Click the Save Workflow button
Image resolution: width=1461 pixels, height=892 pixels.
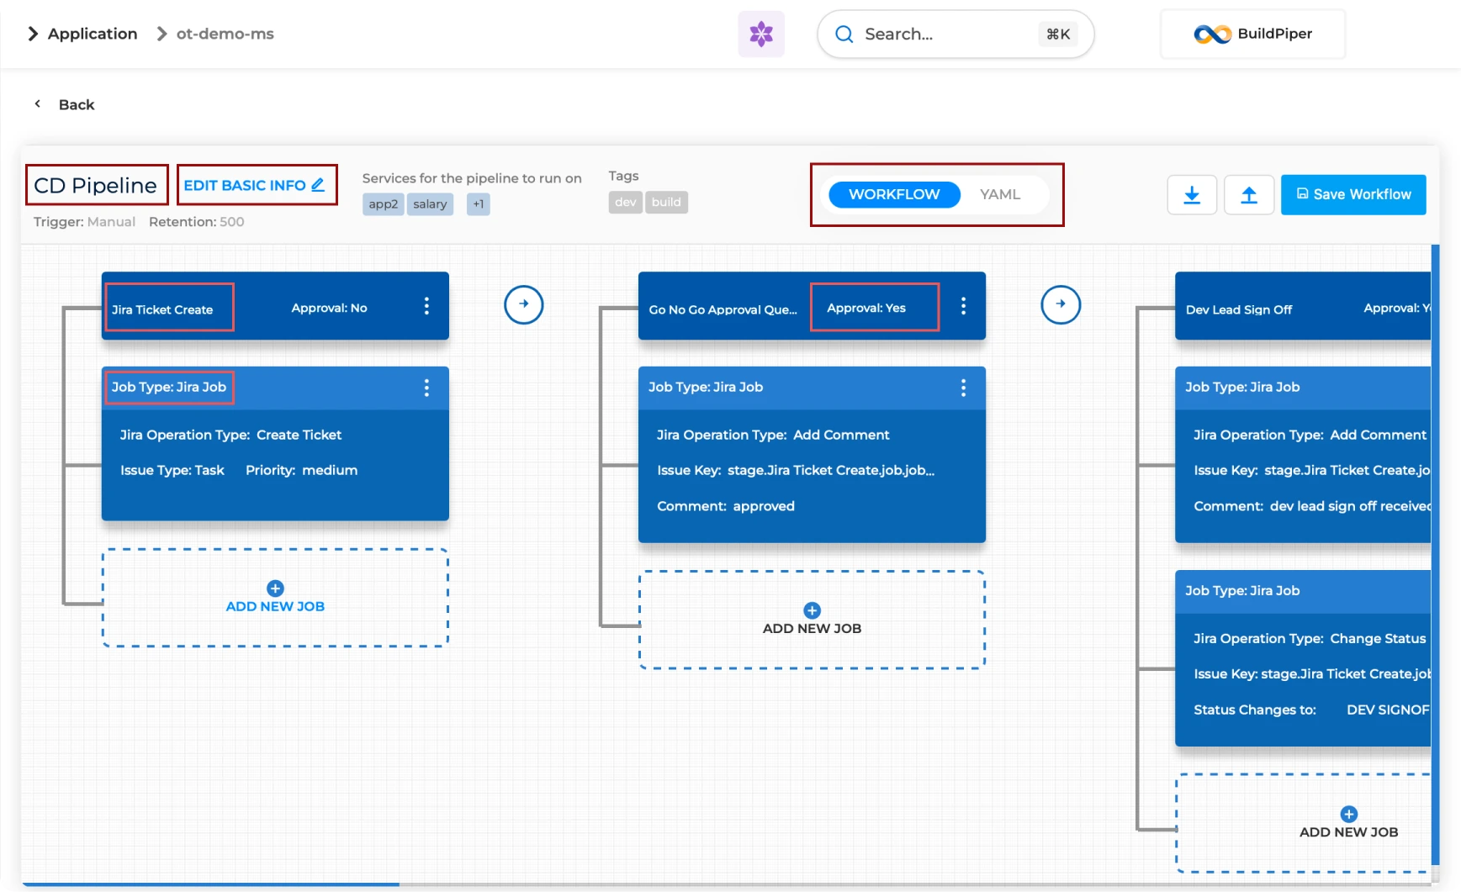pos(1353,195)
